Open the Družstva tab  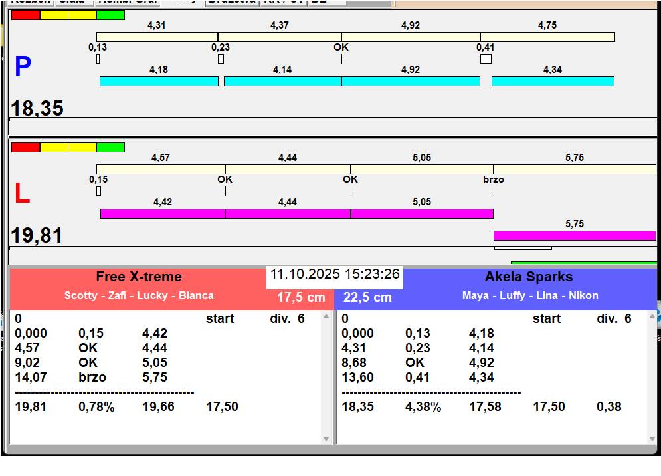232,2
